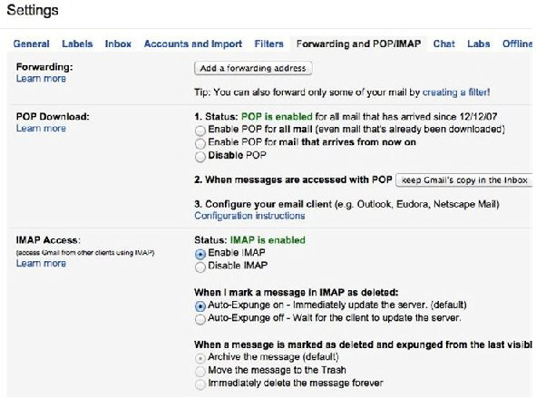The height and width of the screenshot is (398, 536).
Task: Go to Accounts and Import tab
Action: click(193, 44)
